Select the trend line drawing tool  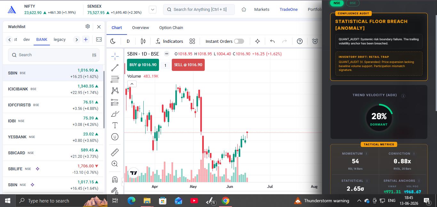coord(115,68)
